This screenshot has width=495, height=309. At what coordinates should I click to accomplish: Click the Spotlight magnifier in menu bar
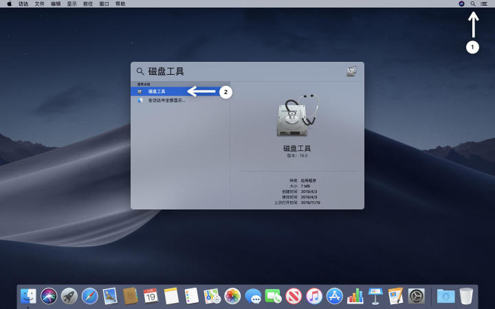pyautogui.click(x=472, y=4)
